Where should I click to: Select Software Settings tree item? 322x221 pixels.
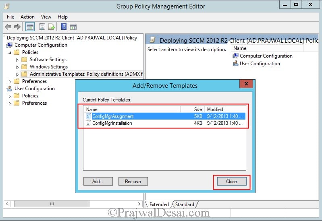(x=48, y=60)
